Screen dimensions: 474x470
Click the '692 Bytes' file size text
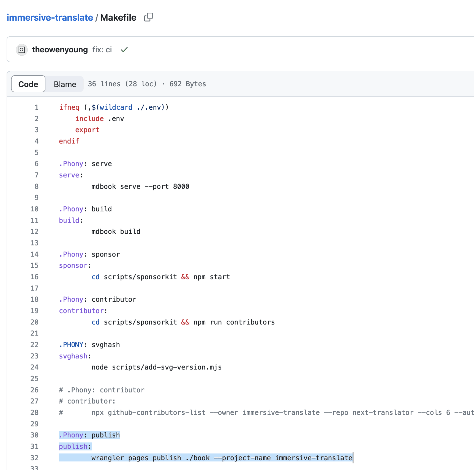click(188, 84)
